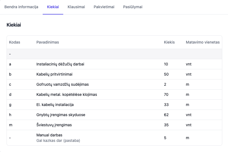This screenshot has height=152, width=228.
Task: Go to the Pasiūlymai tab
Action: pos(133,7)
